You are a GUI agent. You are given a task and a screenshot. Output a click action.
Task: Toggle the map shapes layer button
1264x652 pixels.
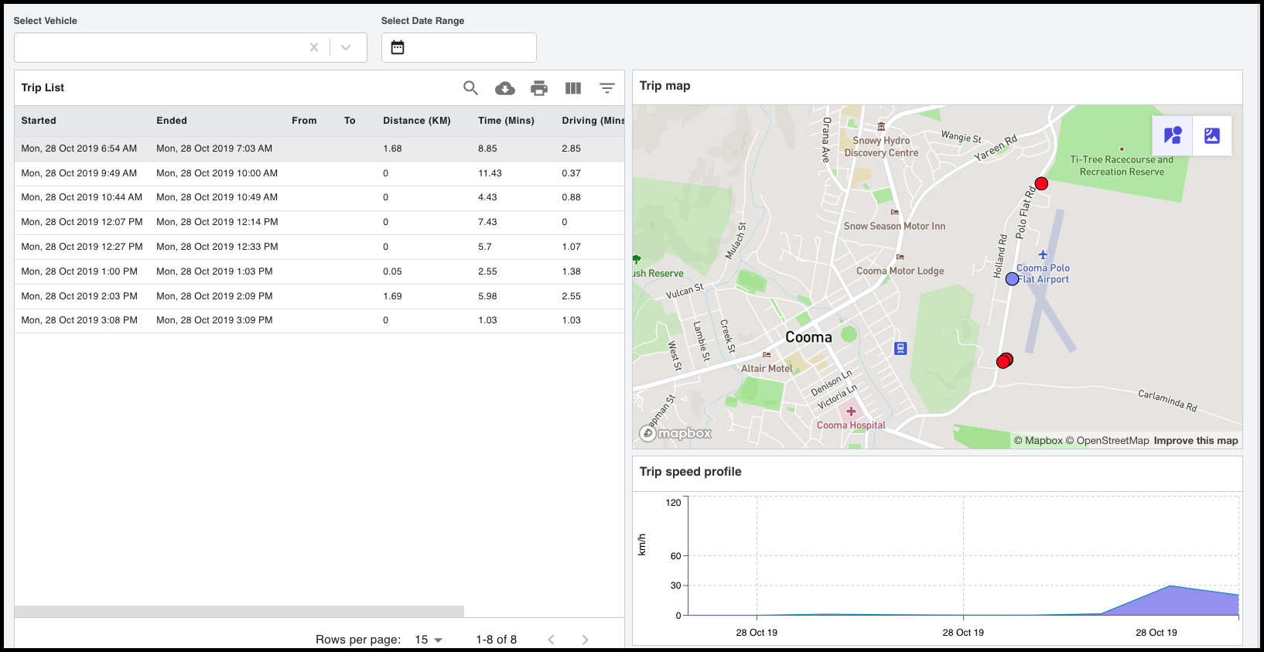pyautogui.click(x=1173, y=135)
